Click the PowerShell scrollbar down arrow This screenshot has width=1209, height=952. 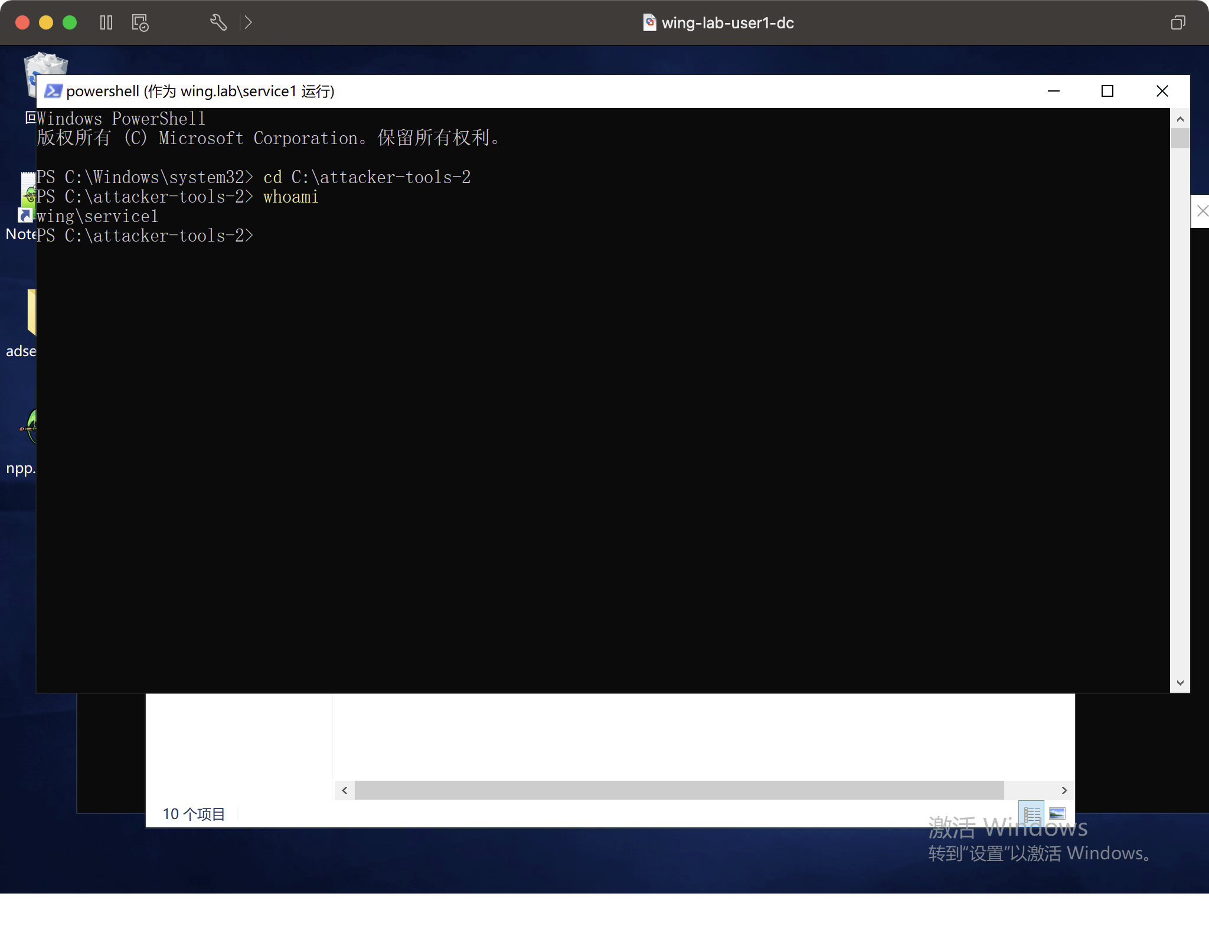(1180, 683)
